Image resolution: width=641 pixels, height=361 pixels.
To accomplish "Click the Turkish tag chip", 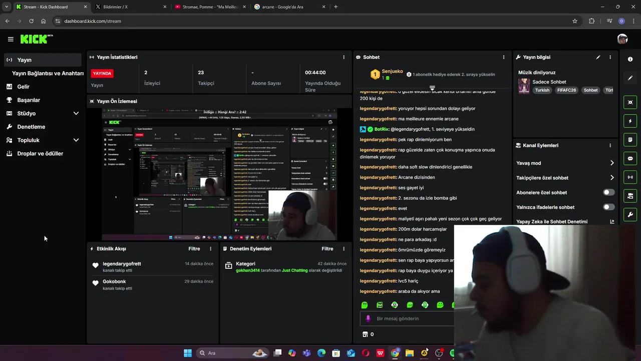I will [542, 90].
